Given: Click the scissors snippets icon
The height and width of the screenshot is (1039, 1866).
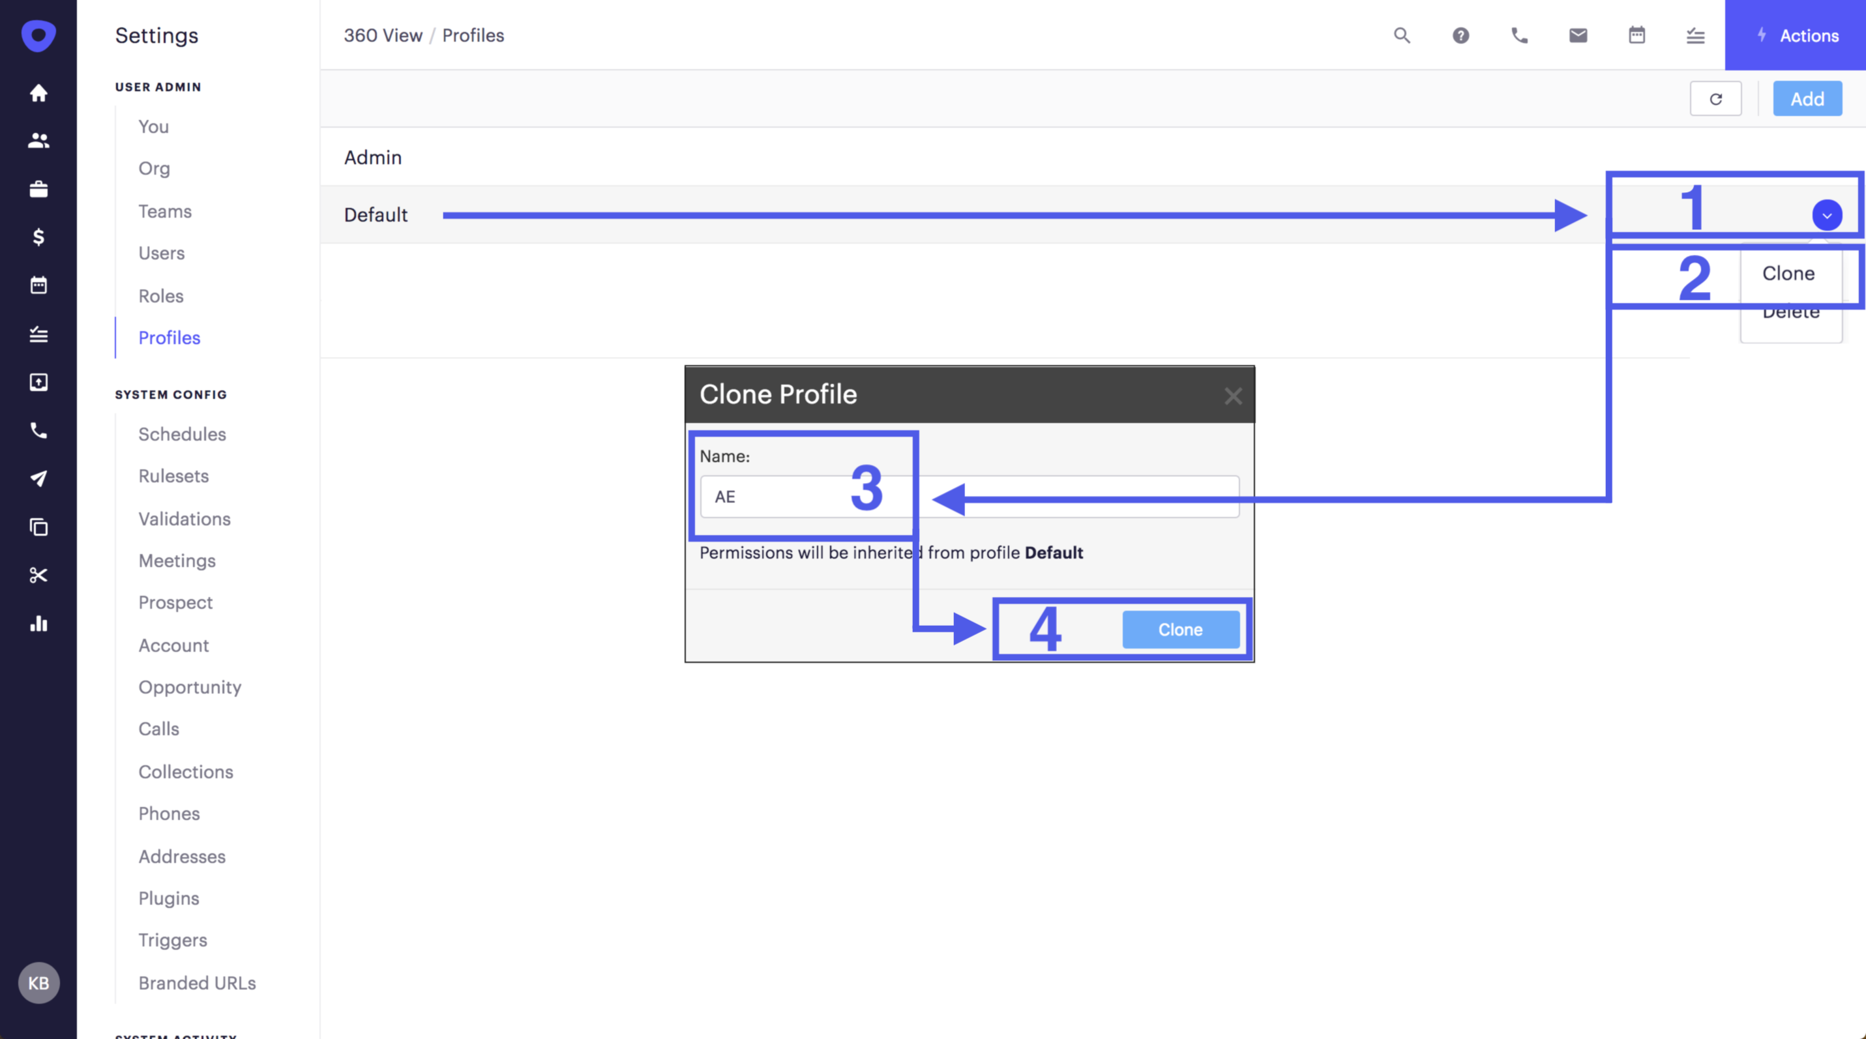Looking at the screenshot, I should tap(38, 575).
